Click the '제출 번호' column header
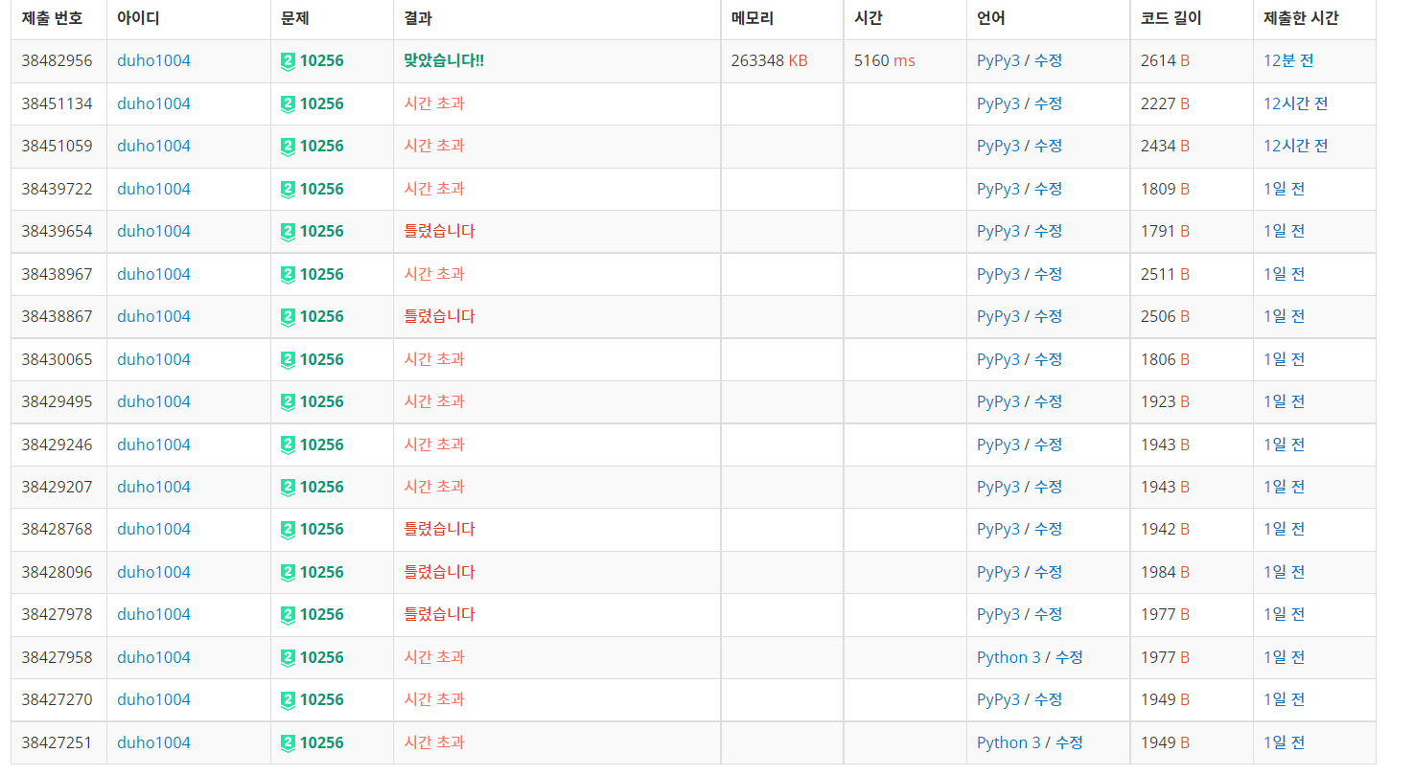Screen dimensions: 1414x776 (52, 18)
